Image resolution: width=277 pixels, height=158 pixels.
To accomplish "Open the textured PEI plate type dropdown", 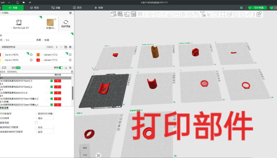I will [x=50, y=28].
